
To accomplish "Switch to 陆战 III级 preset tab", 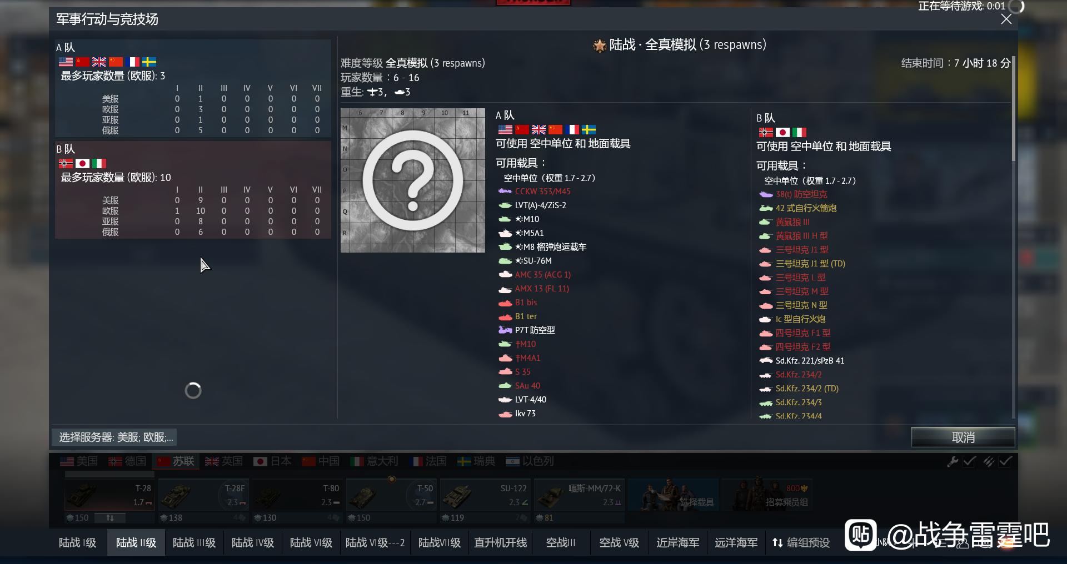I will [x=194, y=543].
